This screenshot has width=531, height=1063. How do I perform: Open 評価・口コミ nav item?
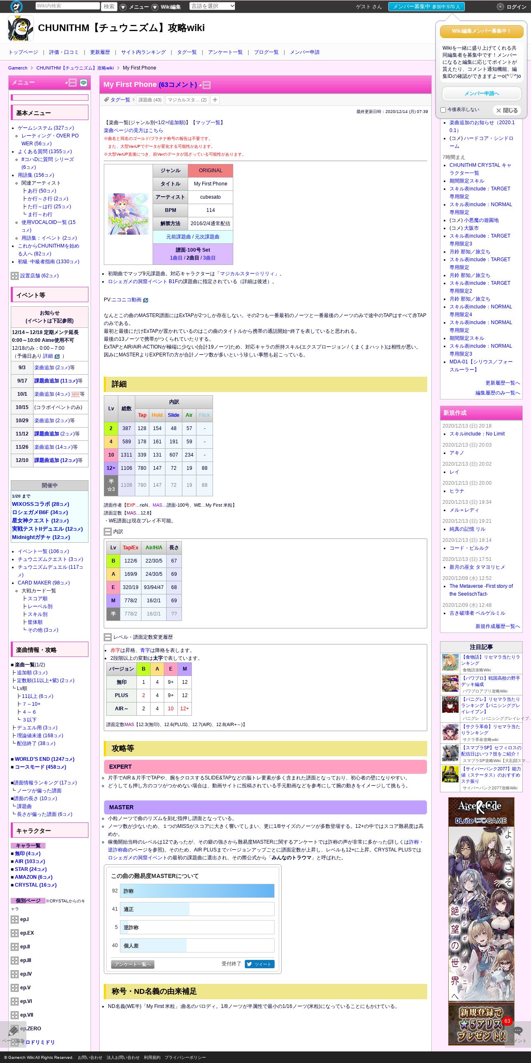click(64, 52)
